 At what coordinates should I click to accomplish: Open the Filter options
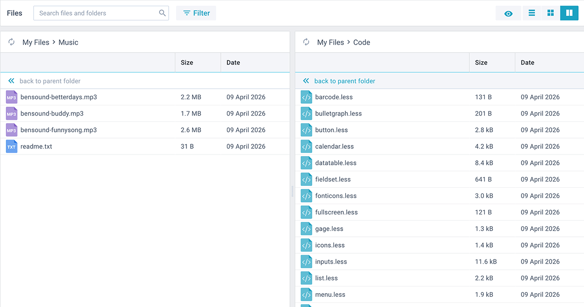[x=196, y=13]
